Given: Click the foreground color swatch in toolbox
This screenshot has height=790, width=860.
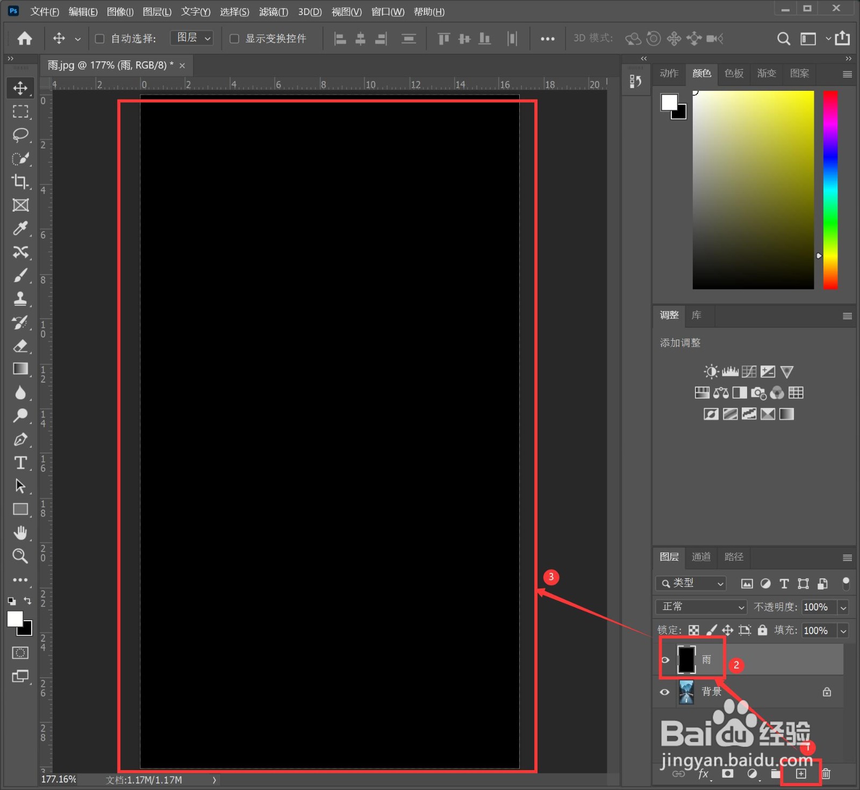Looking at the screenshot, I should coord(15,619).
